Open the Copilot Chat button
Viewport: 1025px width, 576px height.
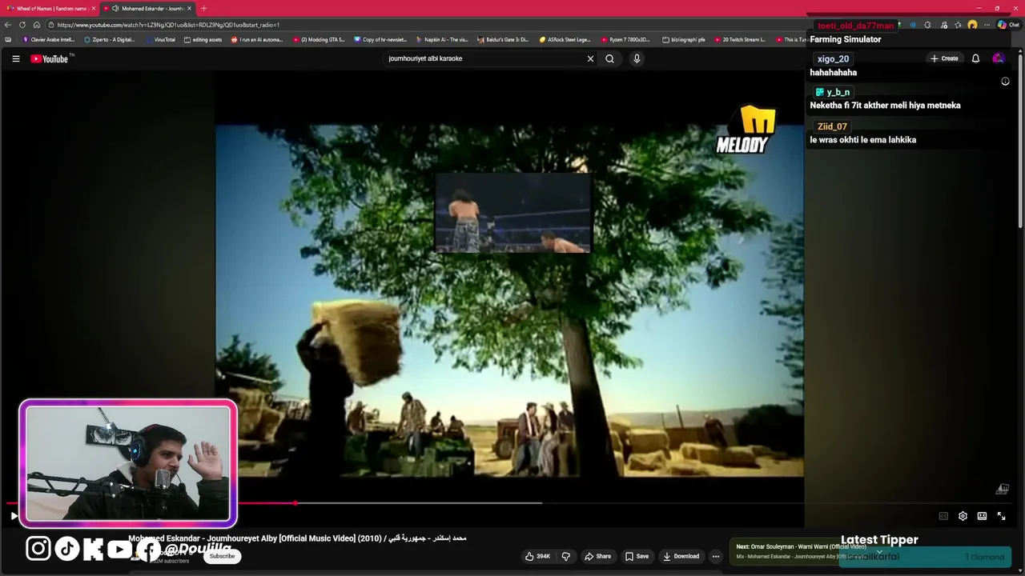[1007, 25]
